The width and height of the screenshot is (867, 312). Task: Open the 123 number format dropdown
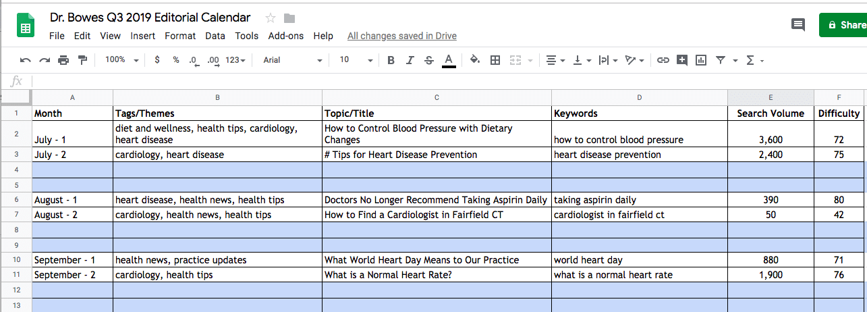pos(236,60)
